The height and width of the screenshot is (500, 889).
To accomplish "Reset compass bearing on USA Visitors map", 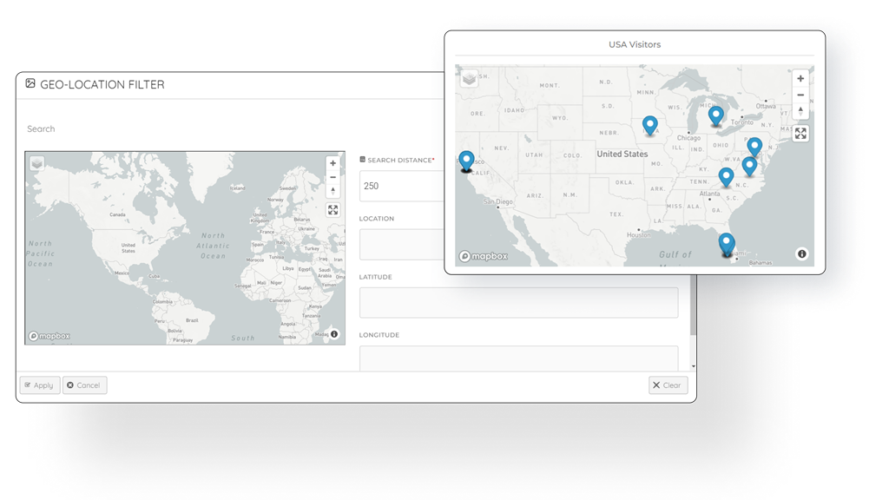I will click(x=800, y=111).
